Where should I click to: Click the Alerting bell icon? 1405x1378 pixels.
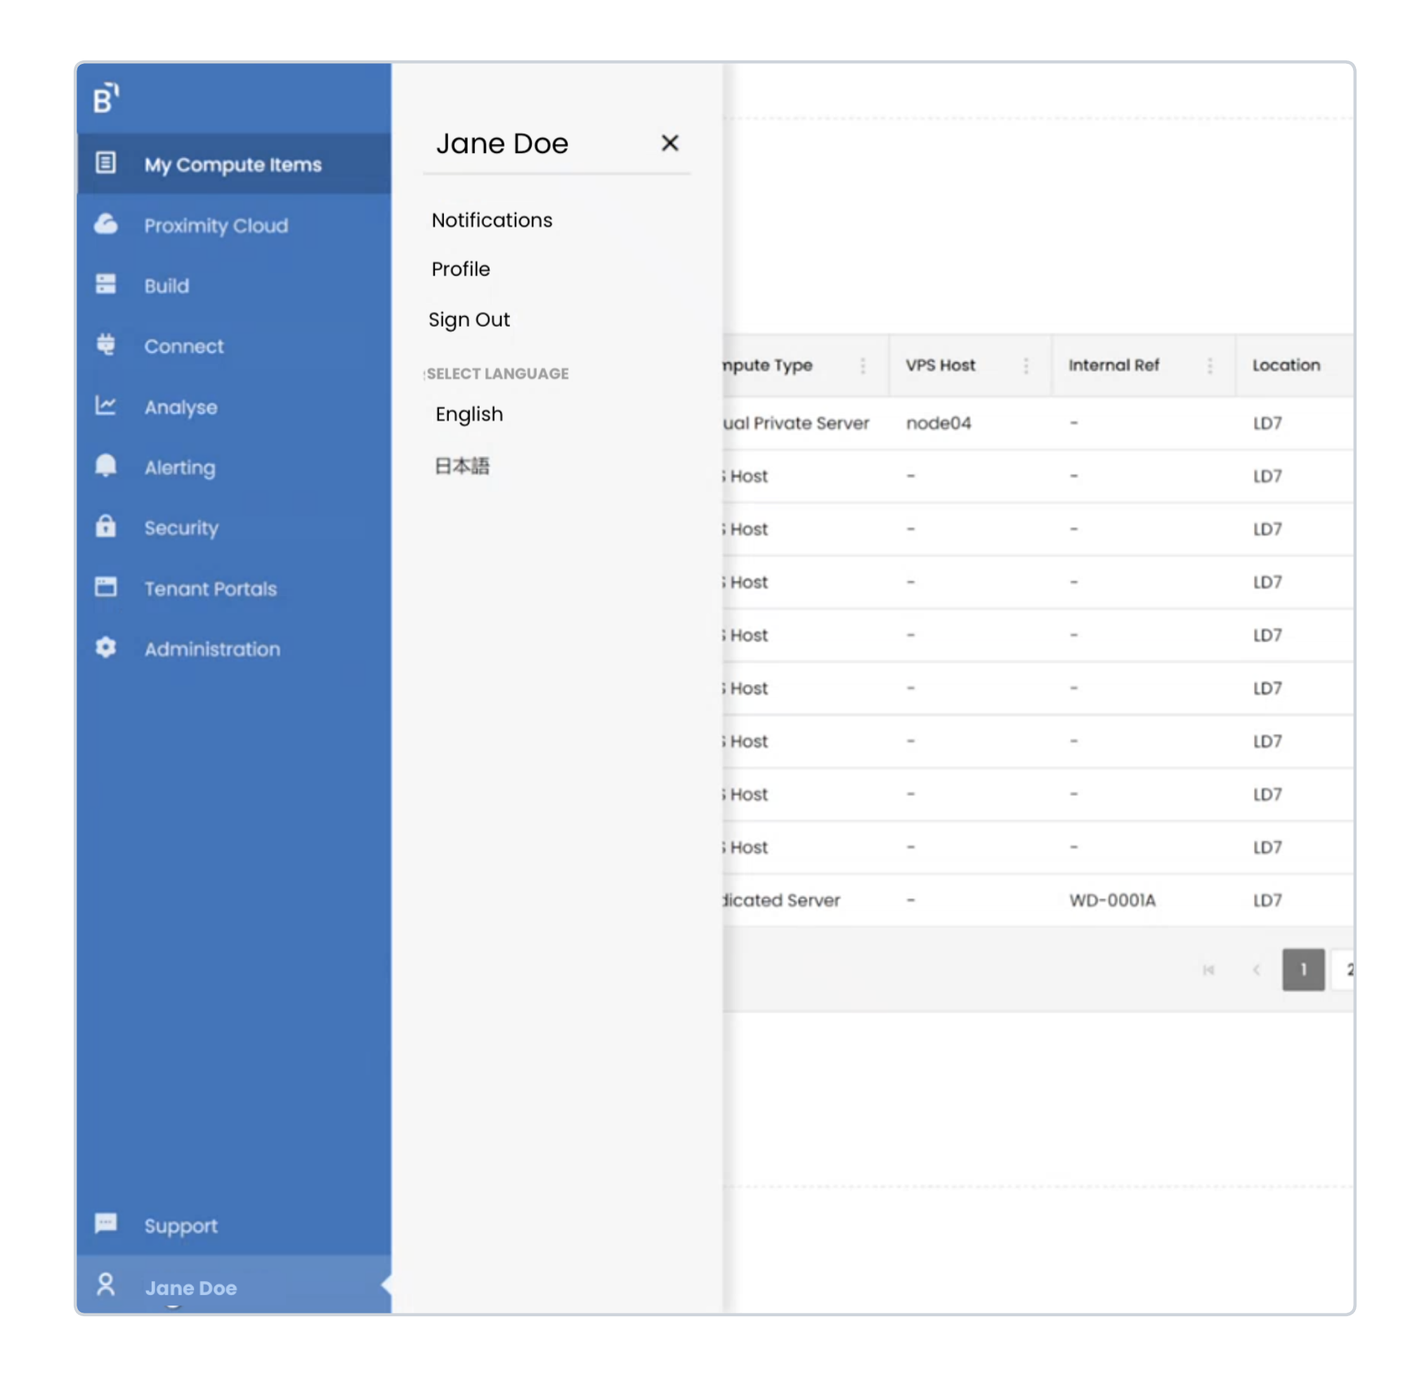point(105,466)
